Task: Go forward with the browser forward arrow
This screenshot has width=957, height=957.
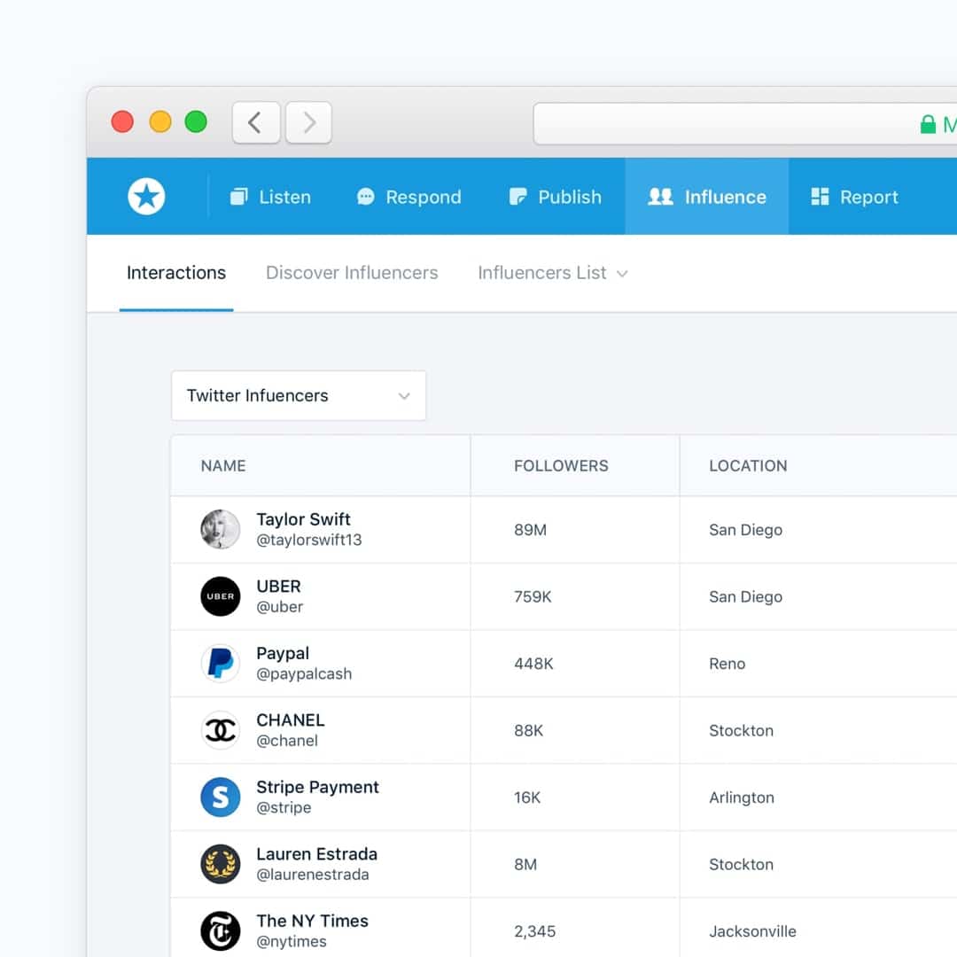Action: [x=309, y=122]
